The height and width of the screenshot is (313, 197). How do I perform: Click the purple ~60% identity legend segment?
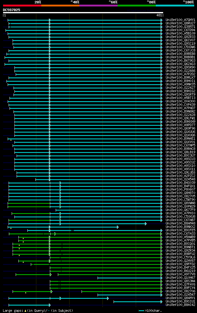(98, 6)
